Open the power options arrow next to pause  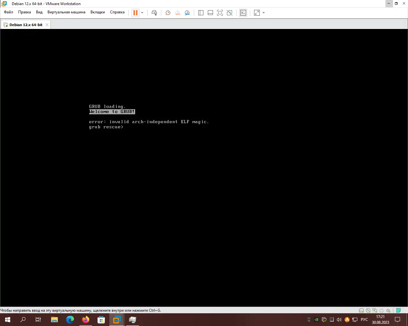click(142, 13)
